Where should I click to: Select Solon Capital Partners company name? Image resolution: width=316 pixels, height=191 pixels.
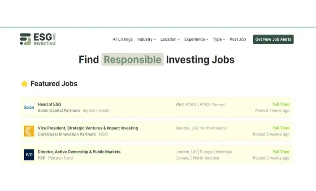(59, 110)
